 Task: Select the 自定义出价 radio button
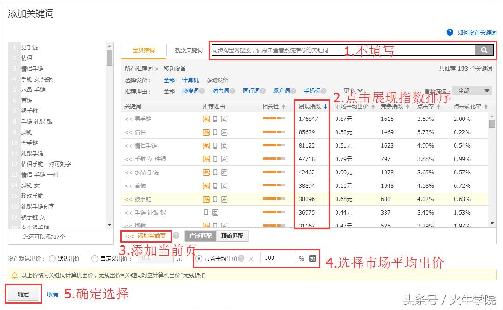(x=95, y=259)
